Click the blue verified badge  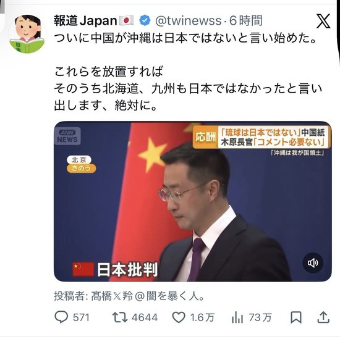(145, 20)
